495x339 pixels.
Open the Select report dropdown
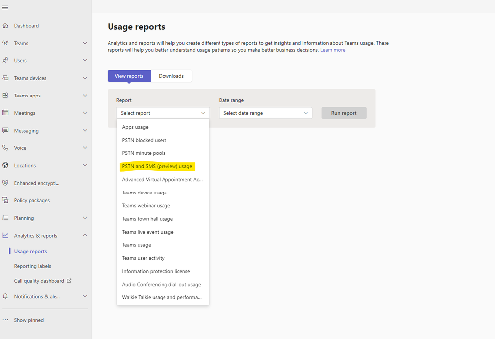[x=163, y=113]
